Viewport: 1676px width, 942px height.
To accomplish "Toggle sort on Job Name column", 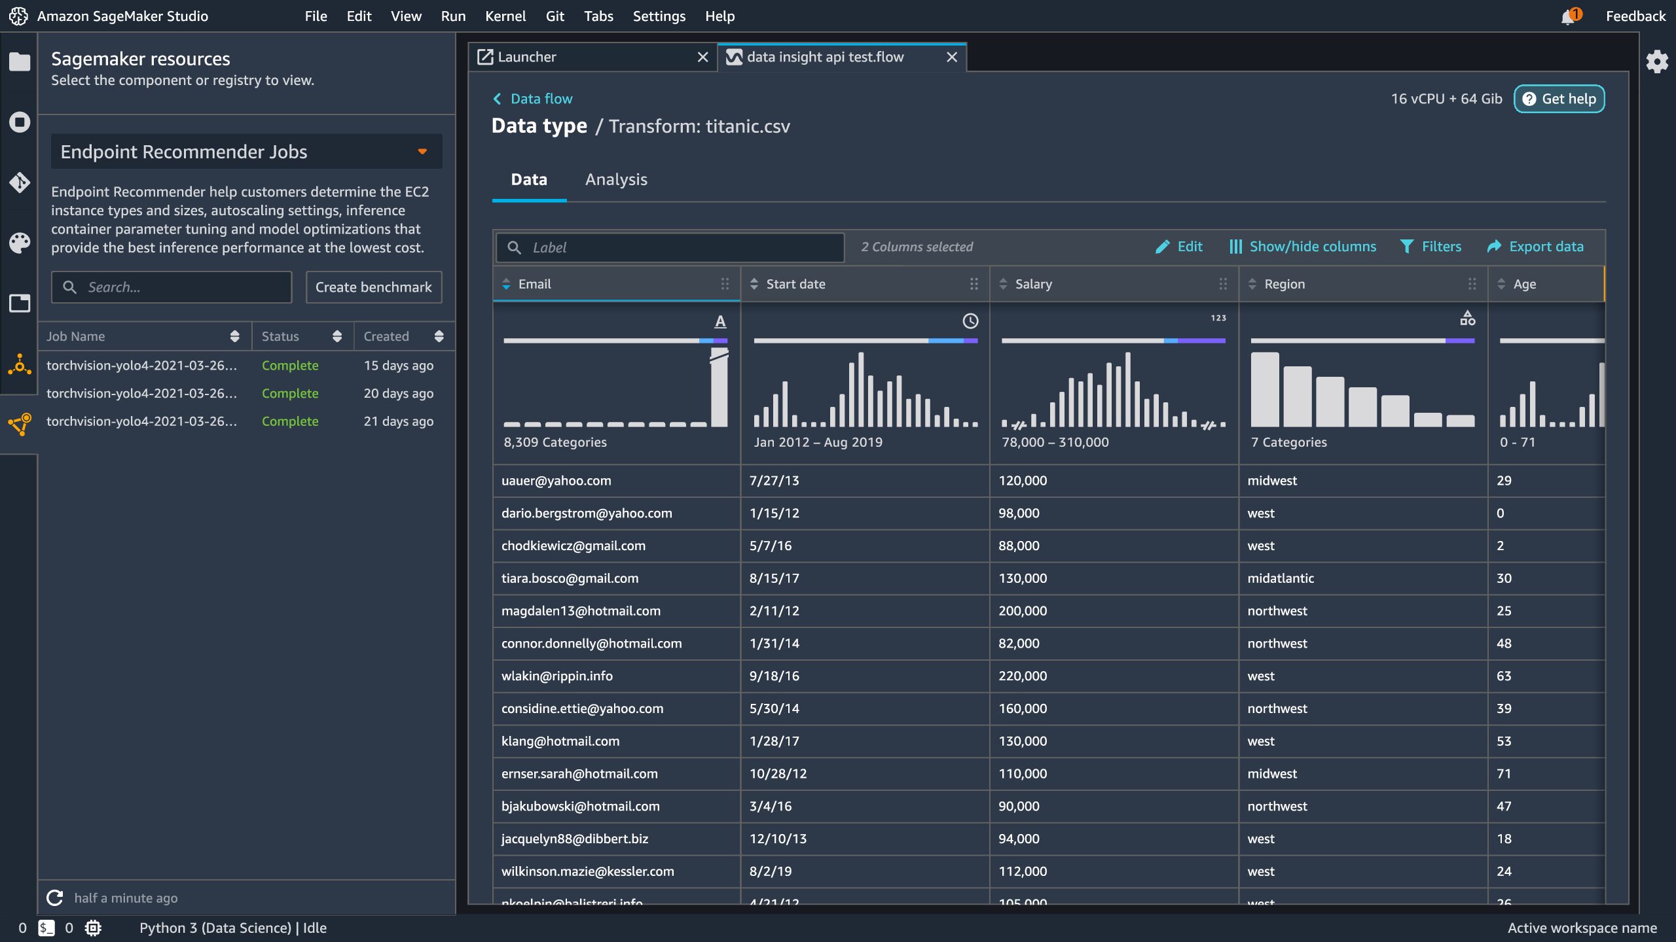I will coord(234,336).
